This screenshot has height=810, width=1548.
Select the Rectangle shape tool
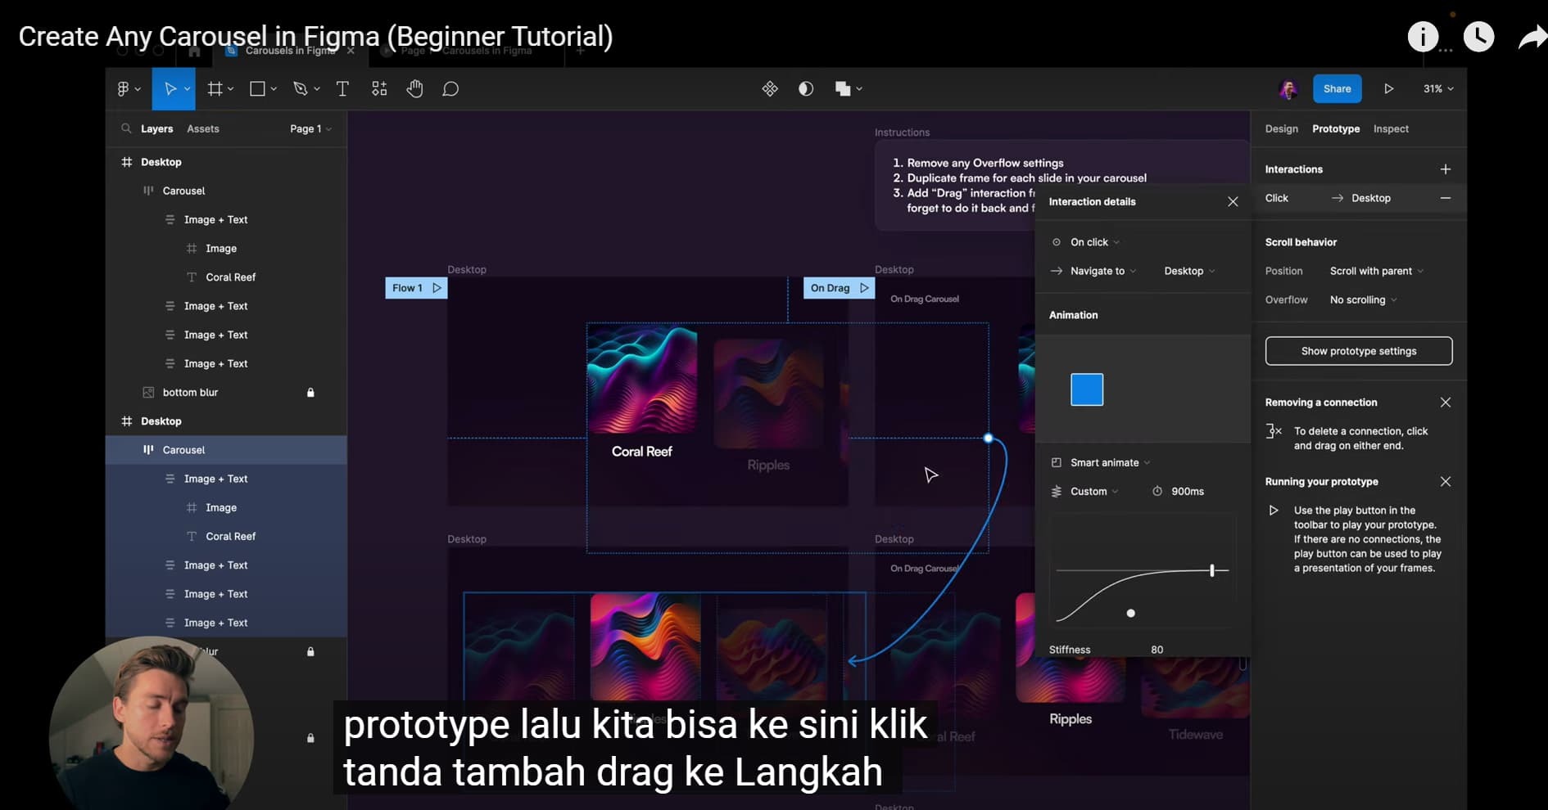click(257, 88)
